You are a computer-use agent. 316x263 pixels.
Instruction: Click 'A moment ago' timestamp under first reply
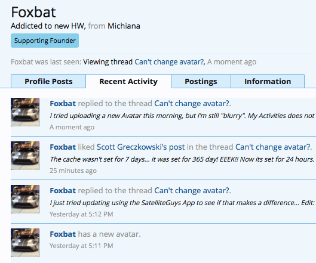tap(72, 127)
